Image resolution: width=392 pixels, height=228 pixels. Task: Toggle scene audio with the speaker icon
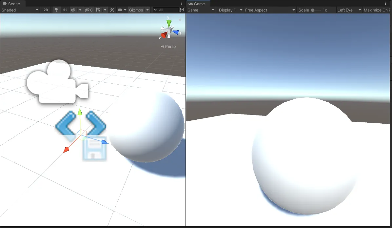pos(65,10)
